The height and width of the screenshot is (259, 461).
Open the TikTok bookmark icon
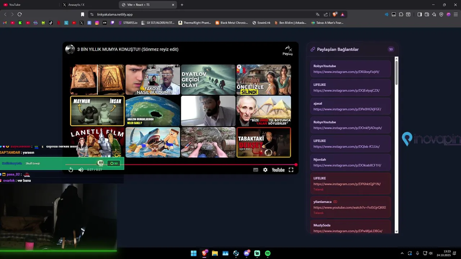click(x=51, y=23)
